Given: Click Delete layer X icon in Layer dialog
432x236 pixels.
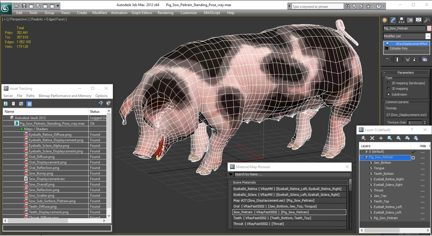Looking at the screenshot, I should click(372, 138).
